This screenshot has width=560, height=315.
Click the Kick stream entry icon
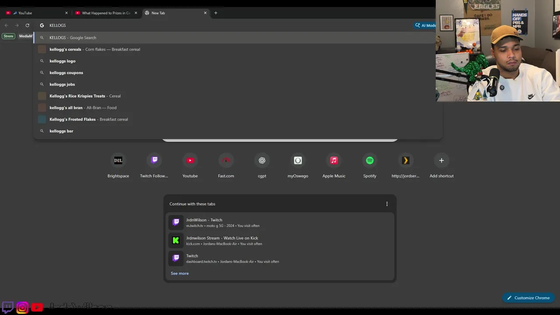pos(176,240)
